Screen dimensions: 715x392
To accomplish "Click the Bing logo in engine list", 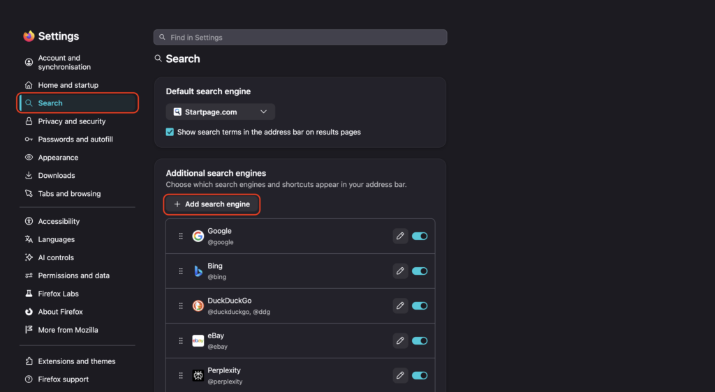I will [x=198, y=271].
